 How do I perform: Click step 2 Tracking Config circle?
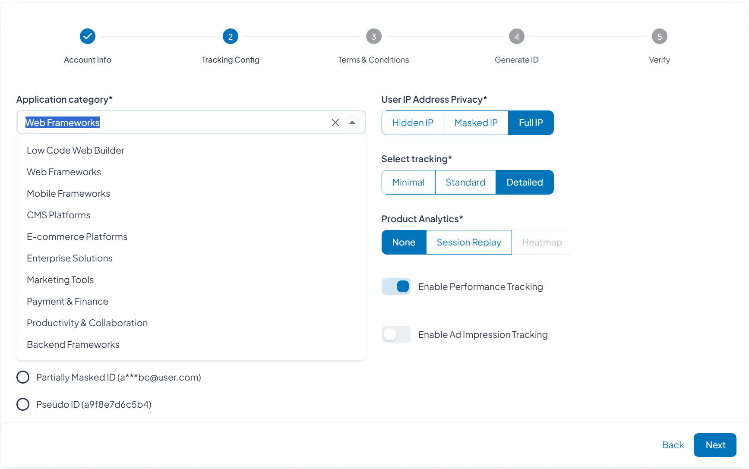[231, 37]
